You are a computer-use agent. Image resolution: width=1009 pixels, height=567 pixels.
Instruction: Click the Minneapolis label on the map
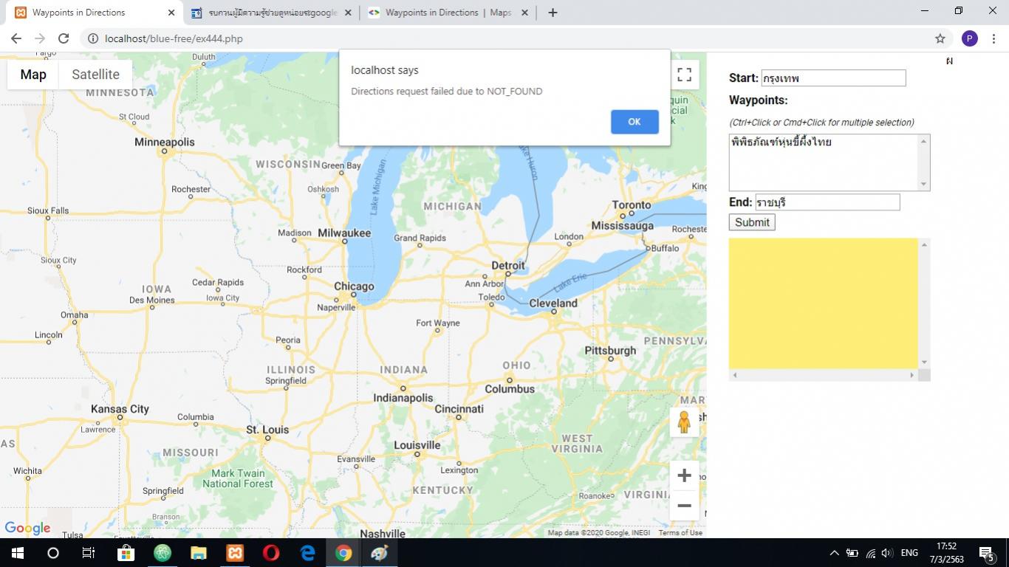165,142
